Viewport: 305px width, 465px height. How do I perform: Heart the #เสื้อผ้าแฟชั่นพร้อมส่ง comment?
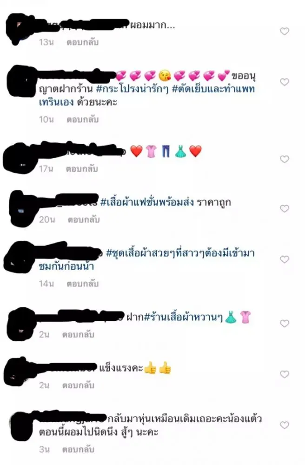[x=285, y=208]
